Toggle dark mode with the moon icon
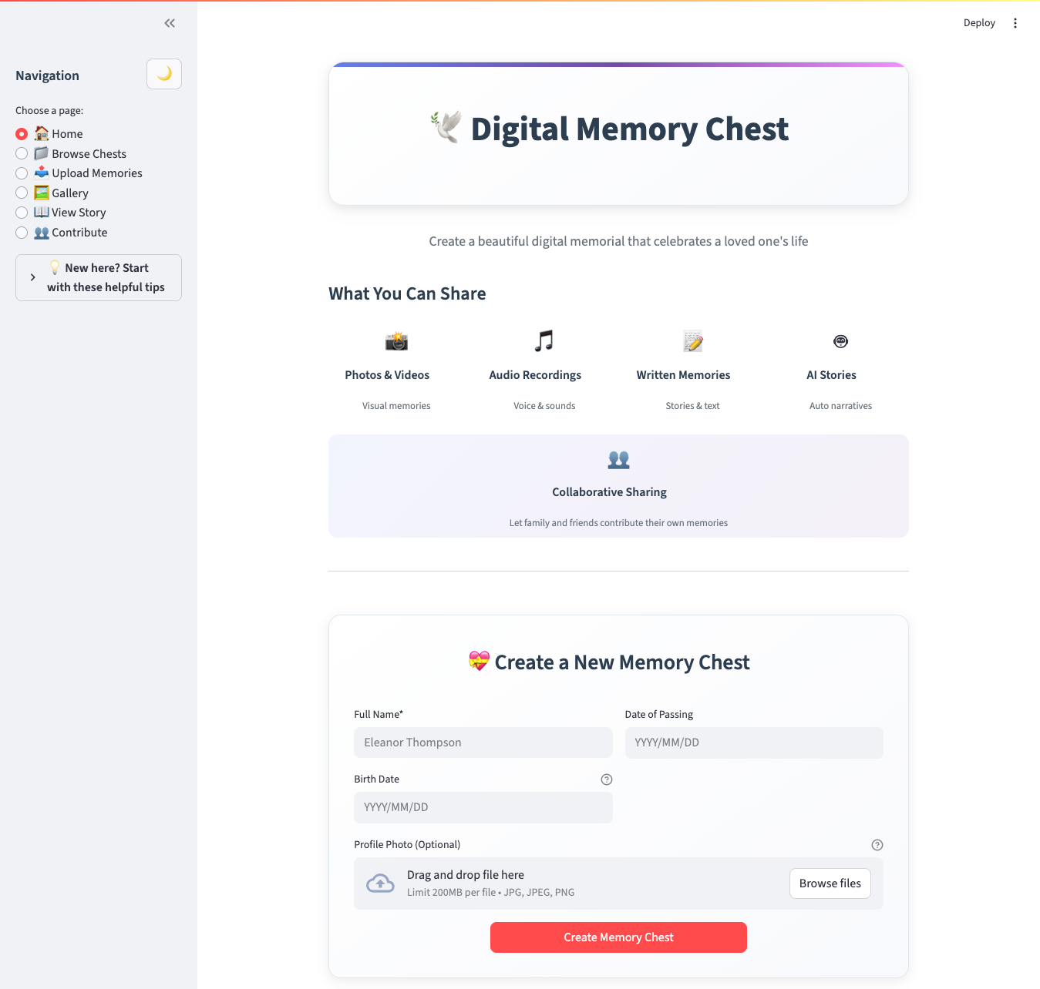 [x=163, y=74]
